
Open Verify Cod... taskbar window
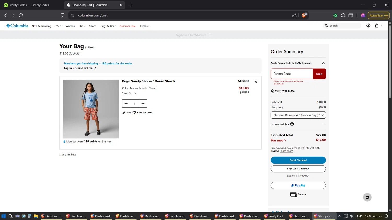(x=274, y=216)
